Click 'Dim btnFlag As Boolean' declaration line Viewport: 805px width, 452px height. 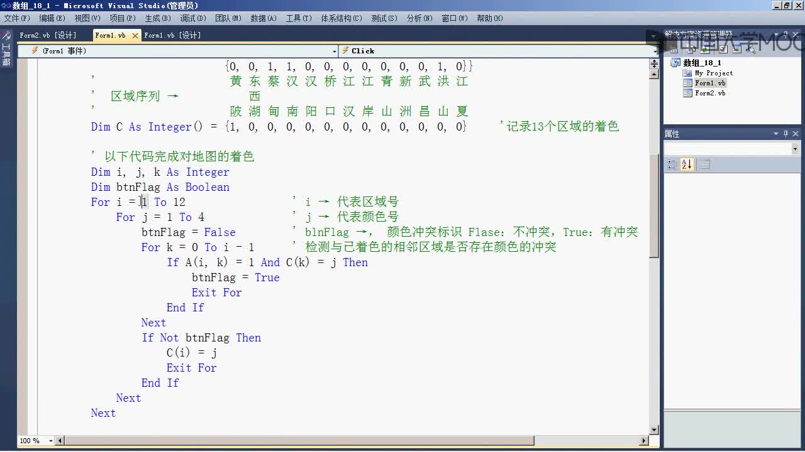[160, 187]
